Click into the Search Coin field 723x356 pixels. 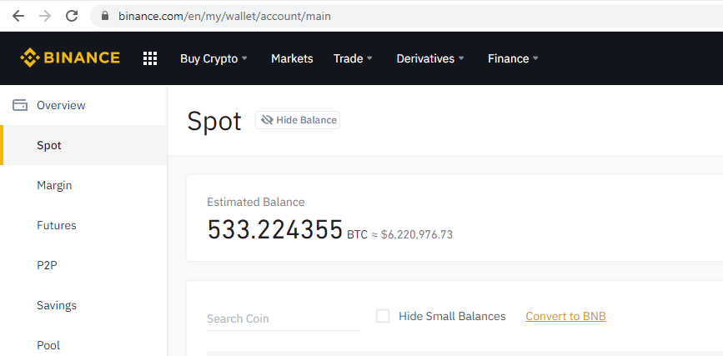pyautogui.click(x=284, y=318)
